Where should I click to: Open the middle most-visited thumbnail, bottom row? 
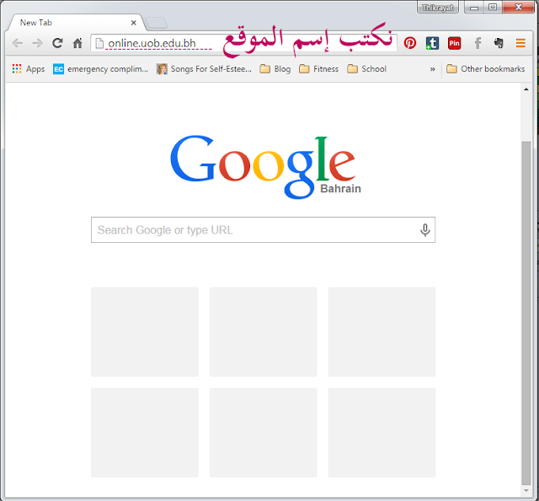pos(264,433)
